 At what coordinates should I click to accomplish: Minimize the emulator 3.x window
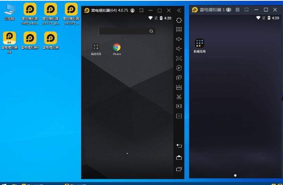(256, 10)
